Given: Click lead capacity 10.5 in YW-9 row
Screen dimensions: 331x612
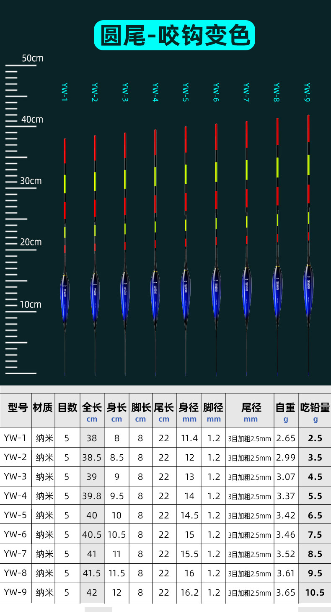Looking at the screenshot, I should click(315, 592).
